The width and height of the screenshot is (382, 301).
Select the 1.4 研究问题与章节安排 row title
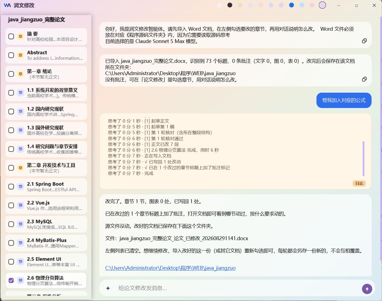pos(52,146)
